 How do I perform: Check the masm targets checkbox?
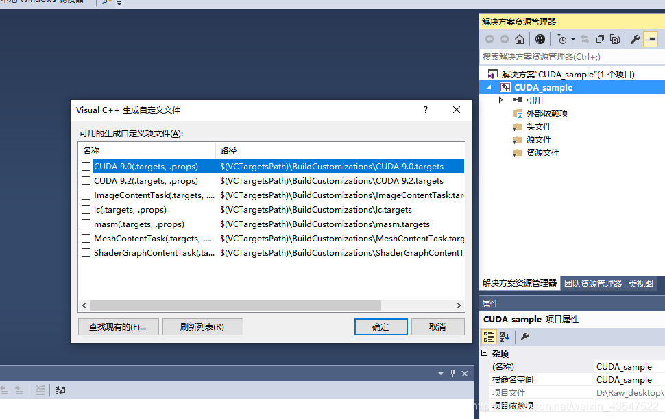(86, 224)
